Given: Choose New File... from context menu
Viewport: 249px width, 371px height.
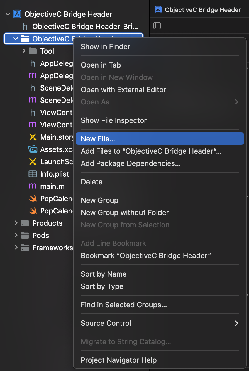Looking at the screenshot, I should pos(160,139).
